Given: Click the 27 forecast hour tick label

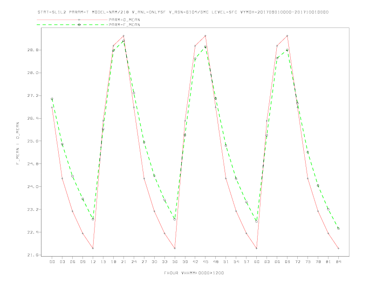Looking at the screenshot, I should click(144, 262).
